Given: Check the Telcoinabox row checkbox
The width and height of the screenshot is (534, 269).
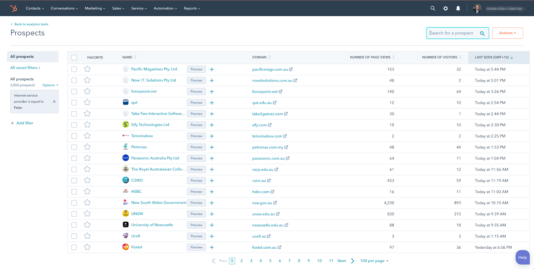Looking at the screenshot, I should coord(74,136).
